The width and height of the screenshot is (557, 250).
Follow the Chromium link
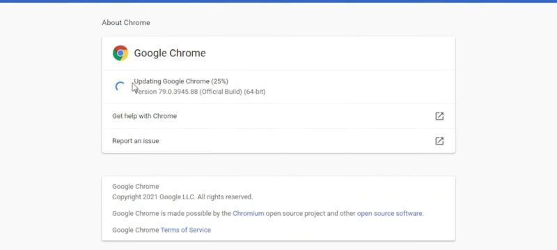click(249, 213)
